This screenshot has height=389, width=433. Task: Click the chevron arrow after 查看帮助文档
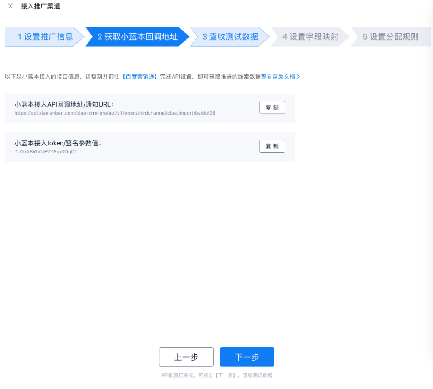click(x=298, y=77)
